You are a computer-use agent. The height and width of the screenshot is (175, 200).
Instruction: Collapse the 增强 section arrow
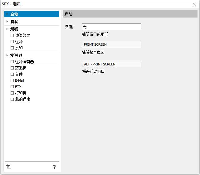point(7,29)
